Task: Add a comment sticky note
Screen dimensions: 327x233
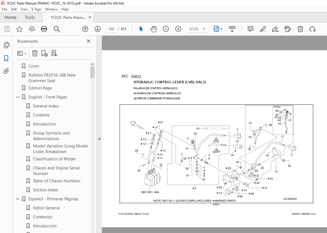Action: (x=250, y=29)
